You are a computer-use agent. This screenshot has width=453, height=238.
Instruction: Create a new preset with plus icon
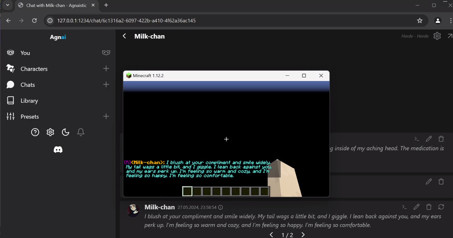pos(106,116)
